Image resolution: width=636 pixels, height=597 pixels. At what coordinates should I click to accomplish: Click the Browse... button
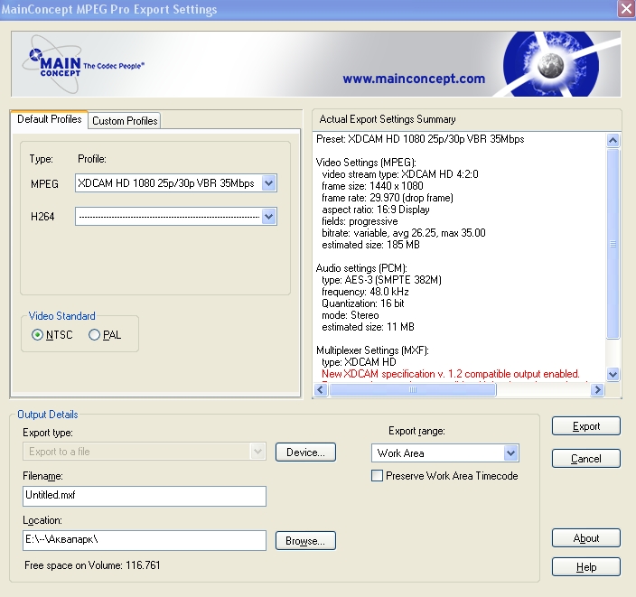click(x=305, y=541)
